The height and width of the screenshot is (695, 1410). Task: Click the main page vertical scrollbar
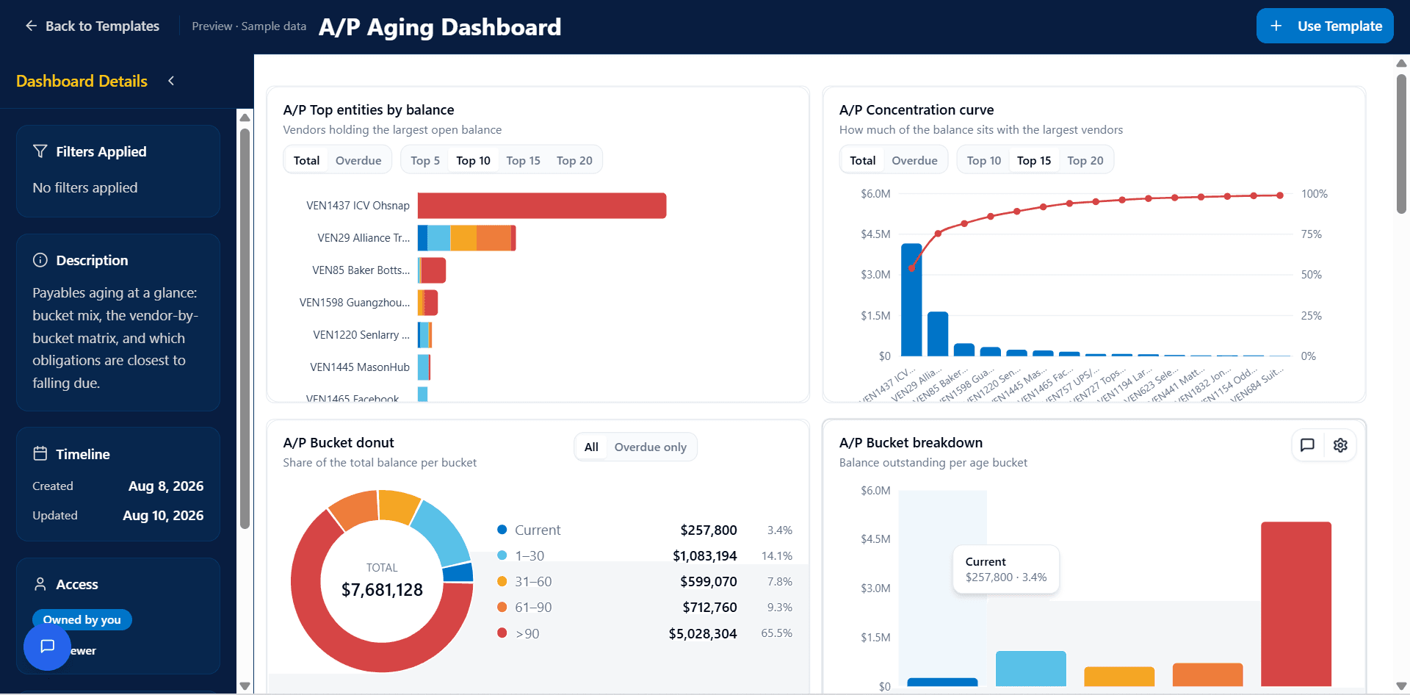1401,143
